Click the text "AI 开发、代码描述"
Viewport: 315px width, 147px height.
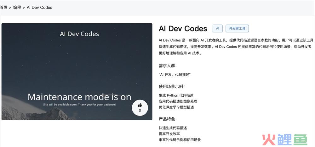click(x=175, y=75)
